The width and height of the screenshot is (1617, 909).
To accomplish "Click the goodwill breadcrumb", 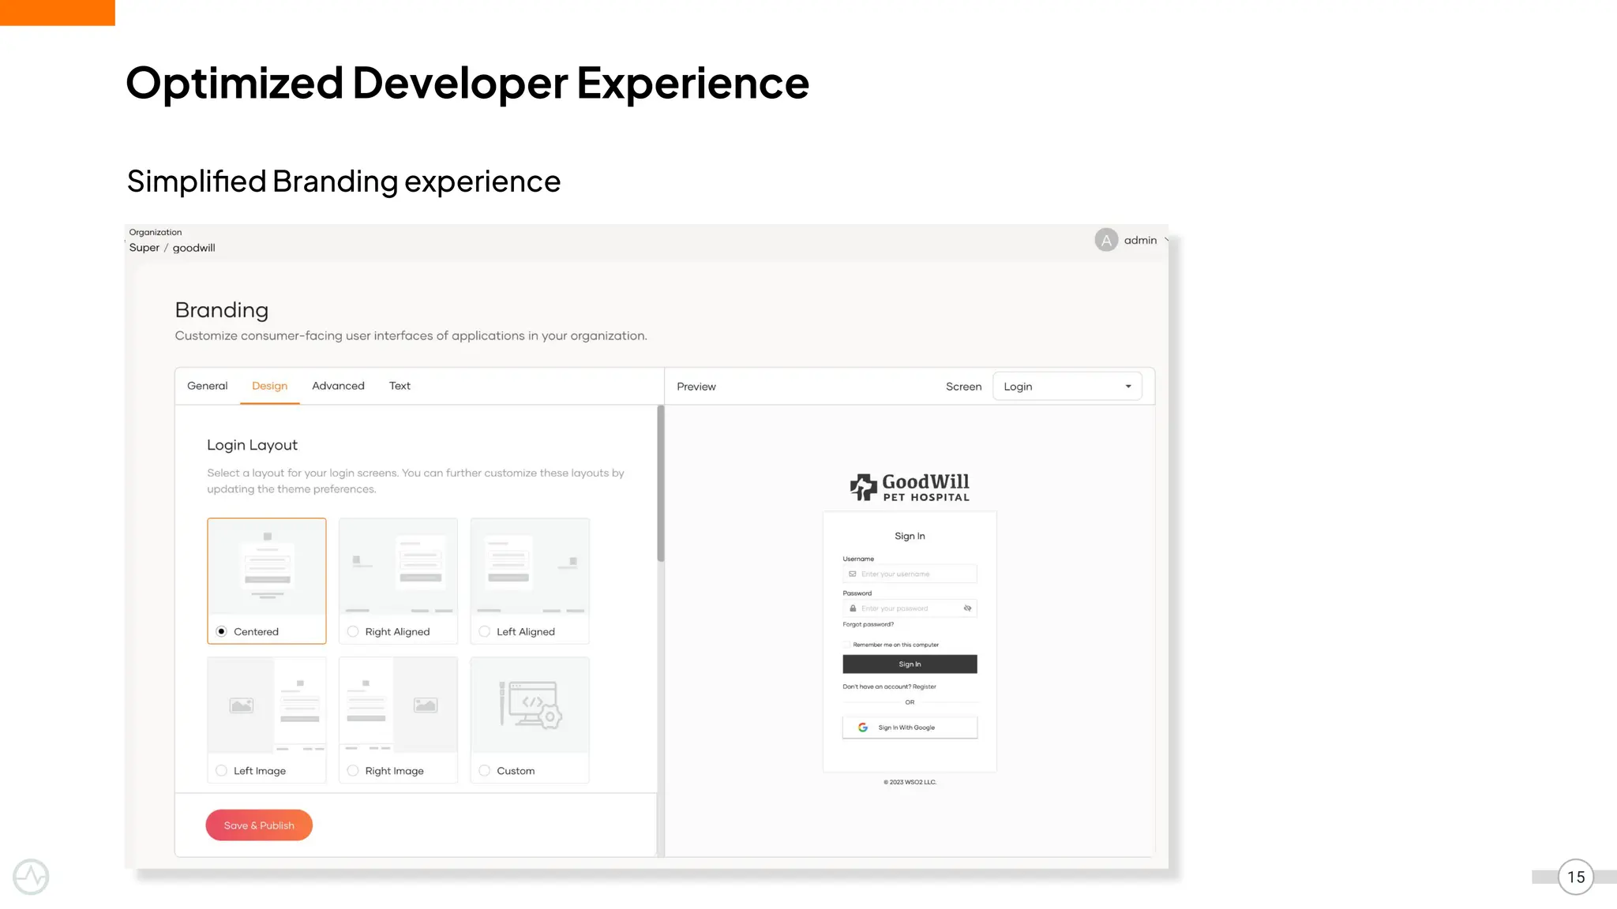I will 194,248.
